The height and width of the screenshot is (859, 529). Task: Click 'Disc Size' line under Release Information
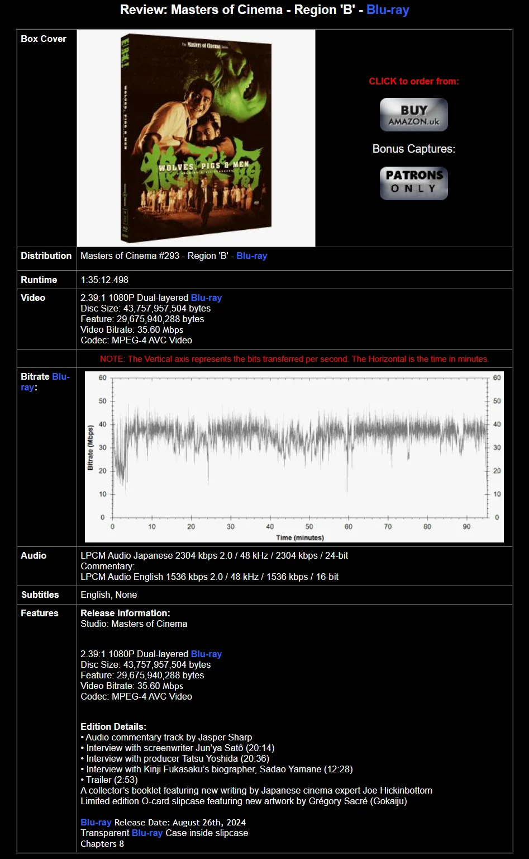pos(146,664)
